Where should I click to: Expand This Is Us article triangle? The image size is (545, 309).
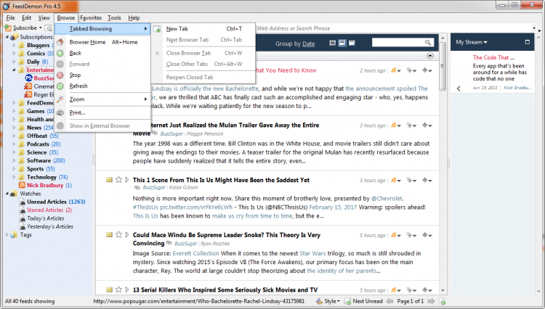tap(127, 180)
